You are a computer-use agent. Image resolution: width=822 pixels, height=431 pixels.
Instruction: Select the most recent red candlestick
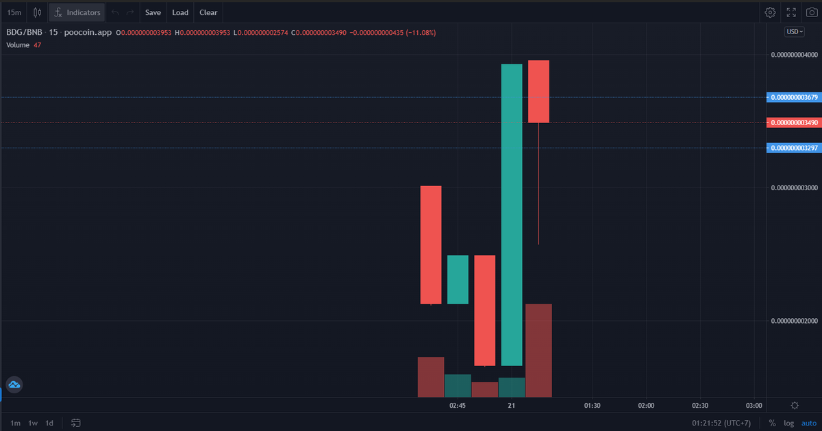coord(538,92)
